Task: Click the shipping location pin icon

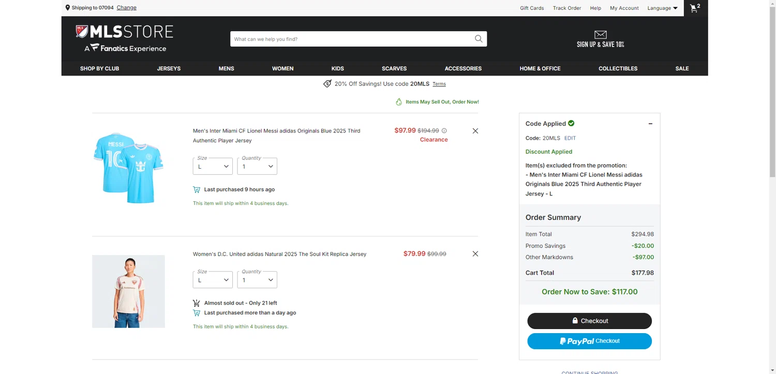Action: (68, 8)
